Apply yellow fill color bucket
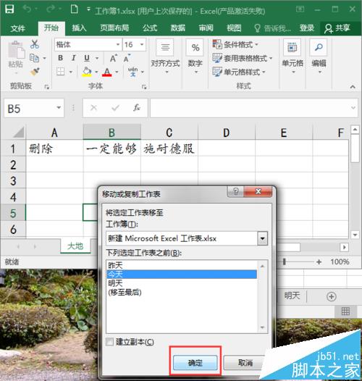Image resolution: width=362 pixels, height=381 pixels. pyautogui.click(x=87, y=72)
